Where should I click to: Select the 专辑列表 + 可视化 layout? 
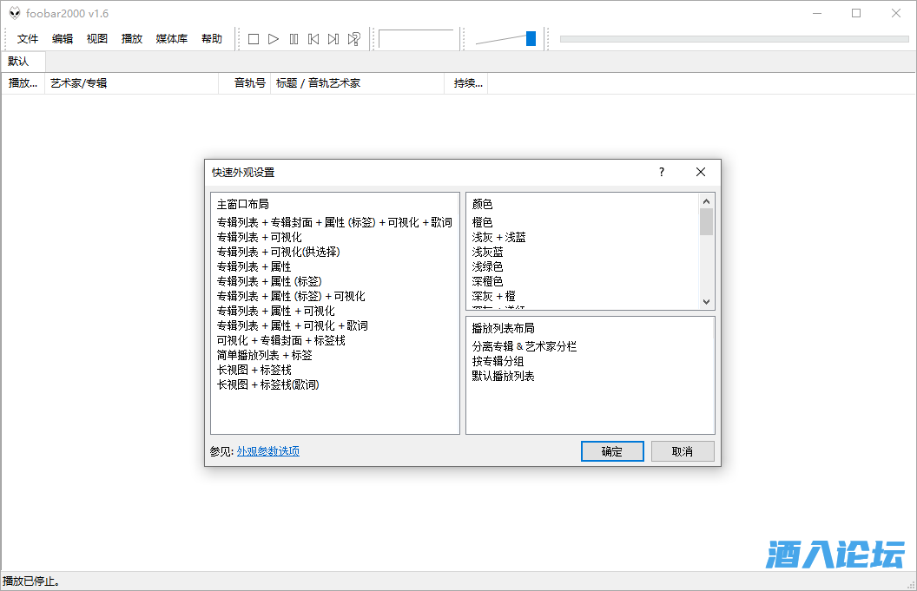tap(259, 237)
